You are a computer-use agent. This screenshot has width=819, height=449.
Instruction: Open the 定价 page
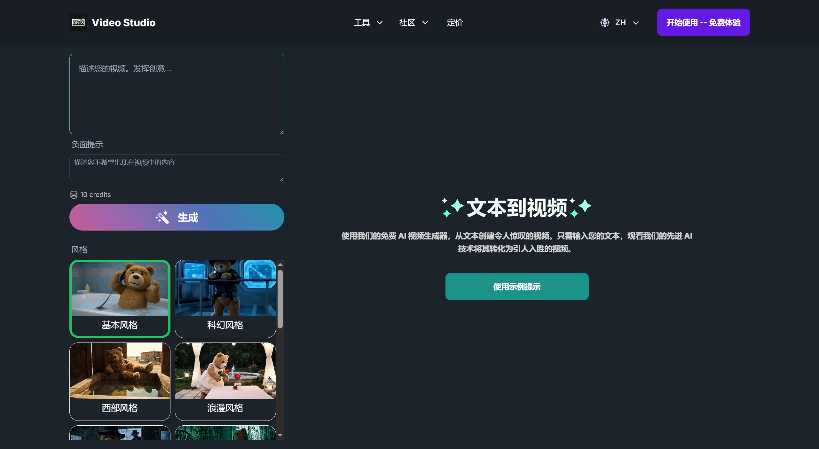[455, 22]
